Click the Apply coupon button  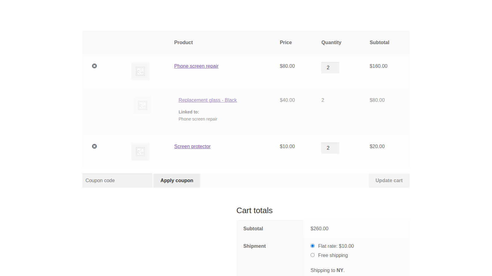177,181
